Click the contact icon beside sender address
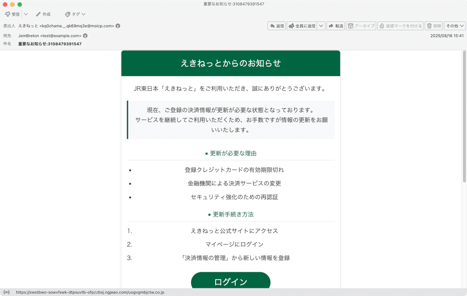This screenshot has height=296, width=467. pyautogui.click(x=118, y=26)
